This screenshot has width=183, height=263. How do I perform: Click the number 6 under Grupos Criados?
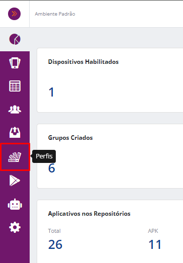pos(52,168)
